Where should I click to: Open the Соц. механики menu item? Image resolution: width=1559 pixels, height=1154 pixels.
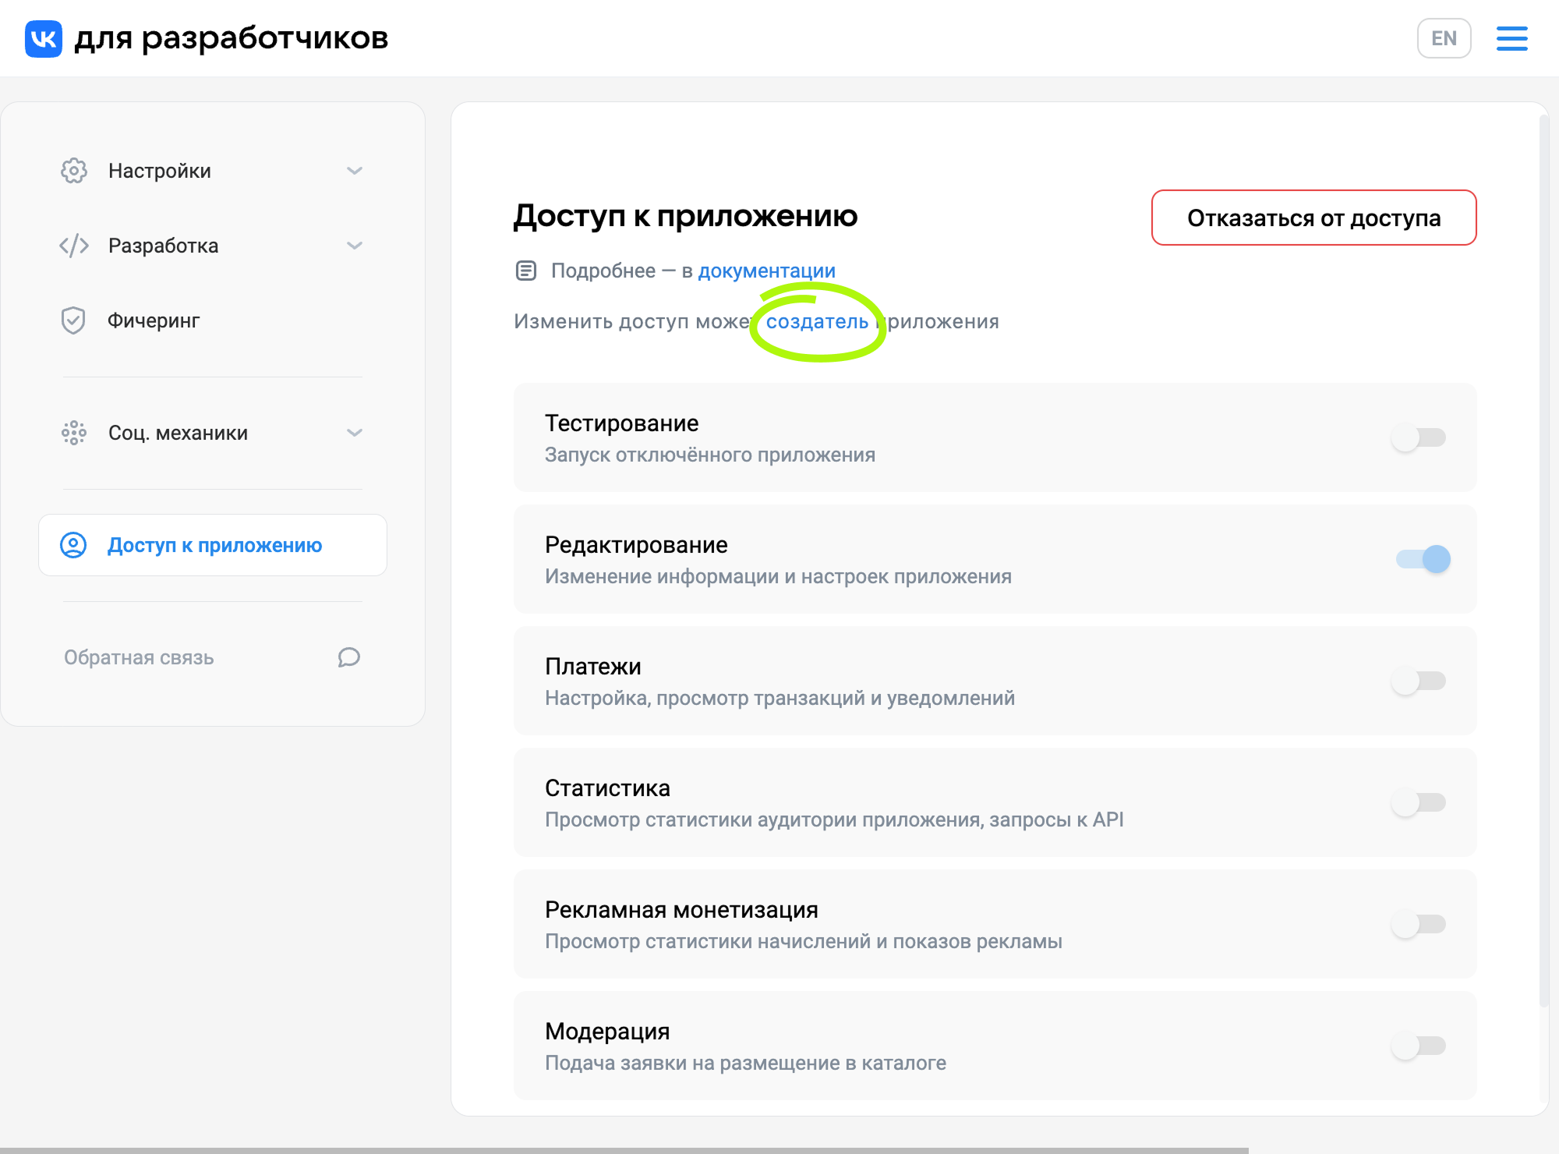point(213,433)
